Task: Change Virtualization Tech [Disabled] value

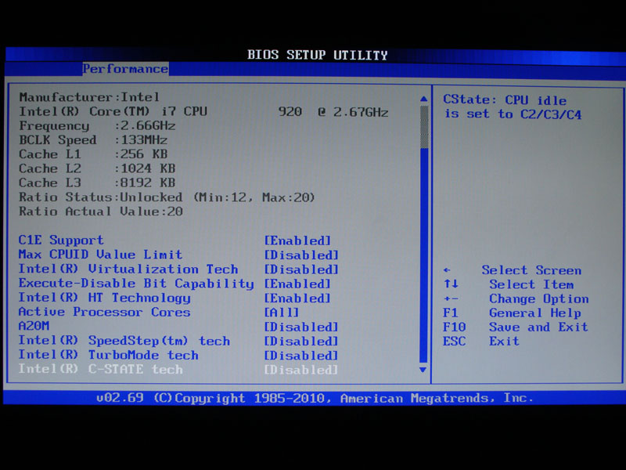Action: click(301, 269)
